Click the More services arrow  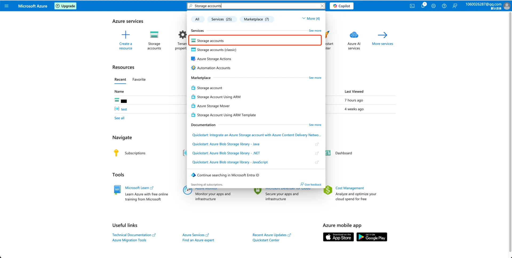[x=382, y=35]
